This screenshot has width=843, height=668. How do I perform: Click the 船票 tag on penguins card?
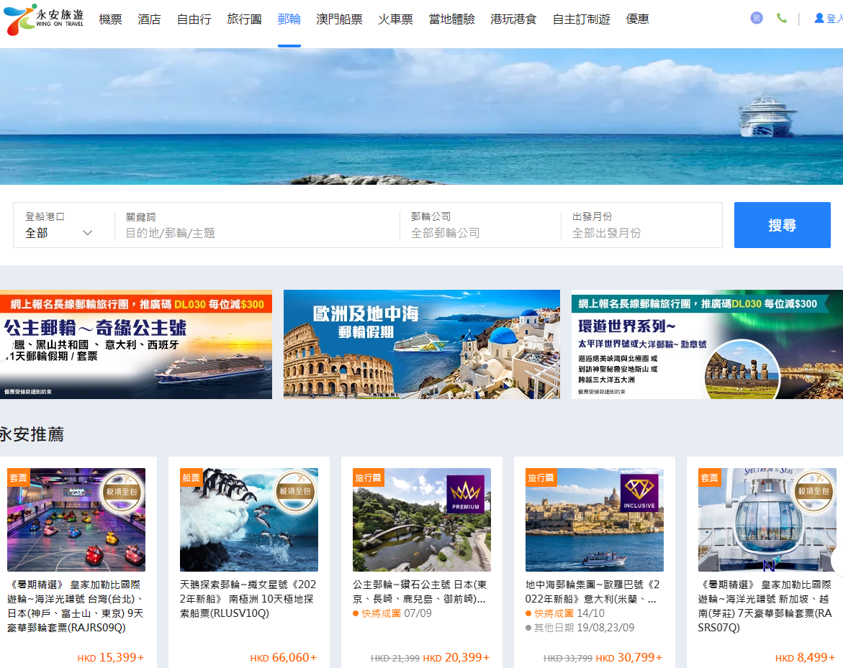(x=191, y=477)
